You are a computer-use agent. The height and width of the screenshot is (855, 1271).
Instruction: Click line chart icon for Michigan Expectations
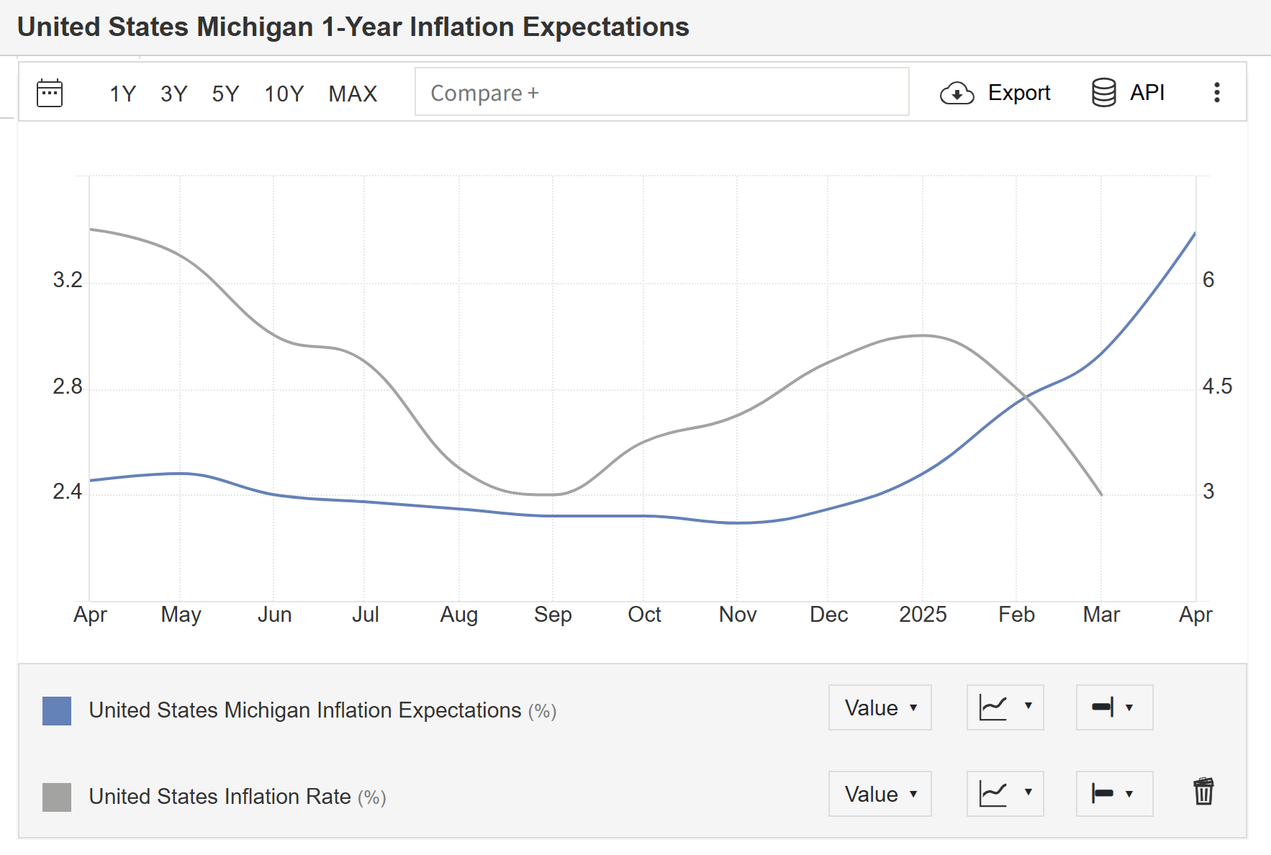point(994,707)
